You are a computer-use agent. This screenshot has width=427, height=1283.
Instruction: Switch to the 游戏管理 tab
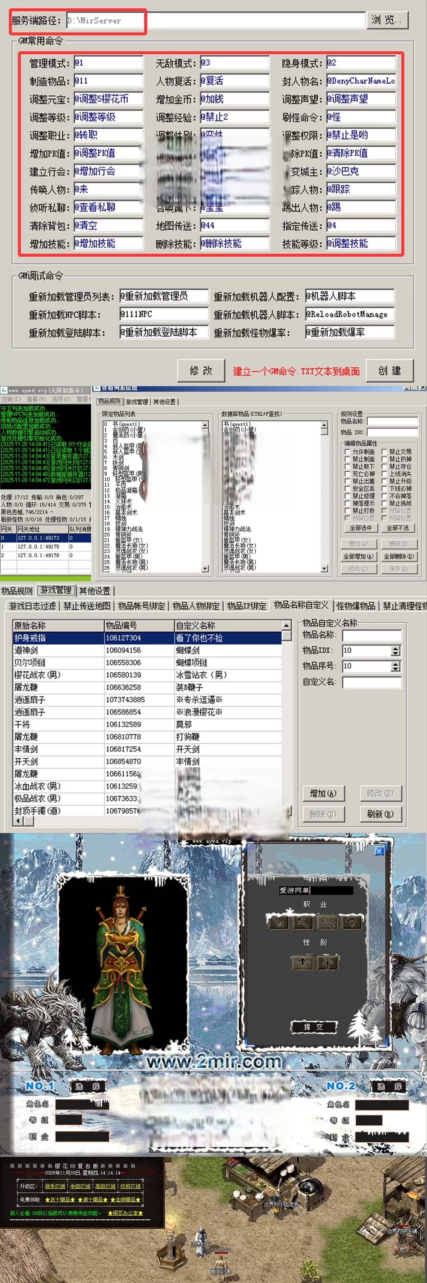coord(56,590)
